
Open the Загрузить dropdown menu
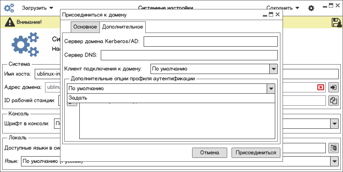37,8
